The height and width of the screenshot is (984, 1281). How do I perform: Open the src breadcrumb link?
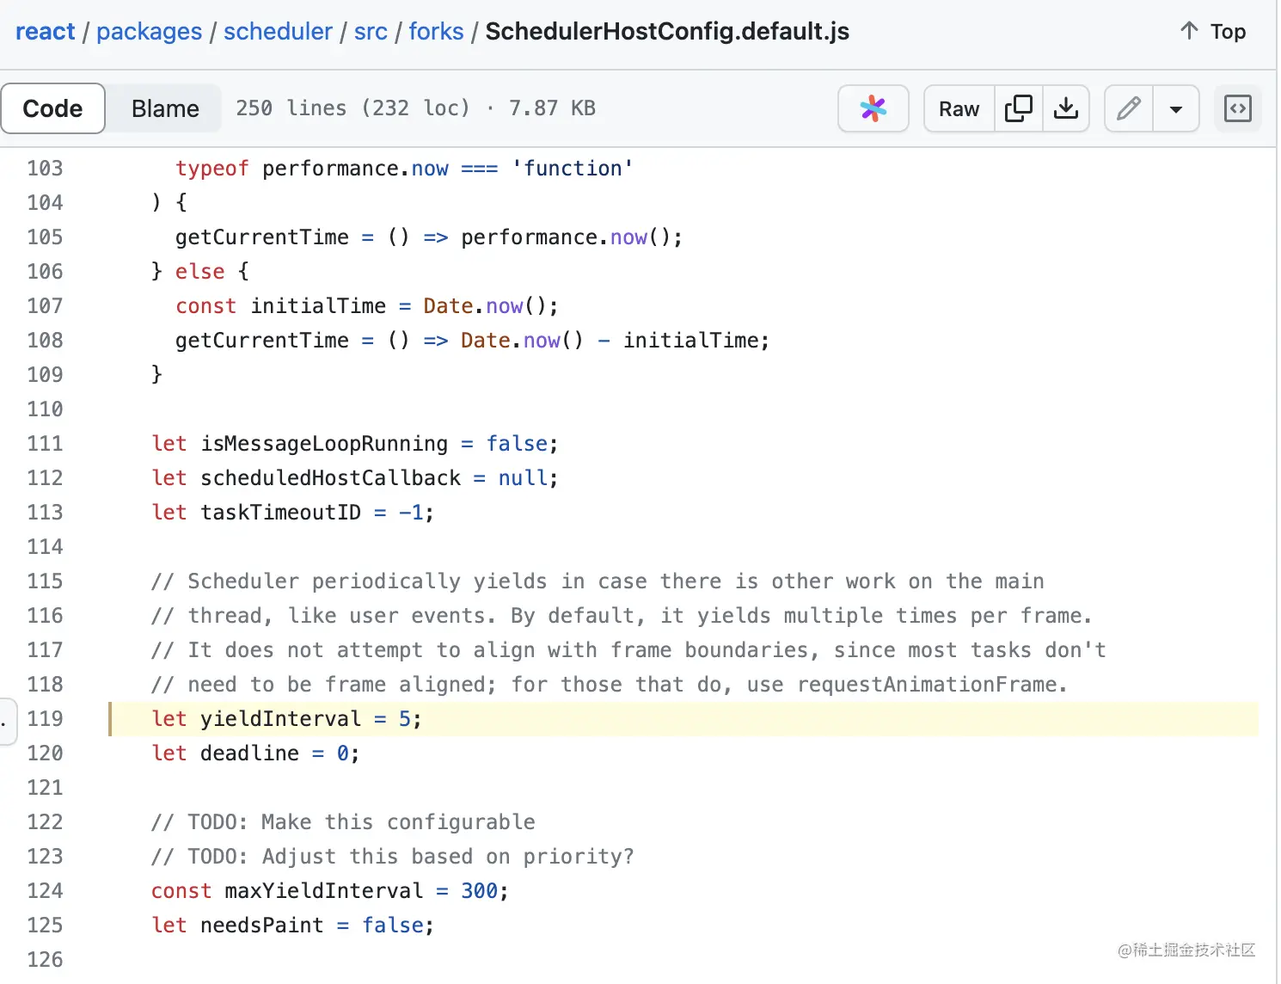click(371, 31)
